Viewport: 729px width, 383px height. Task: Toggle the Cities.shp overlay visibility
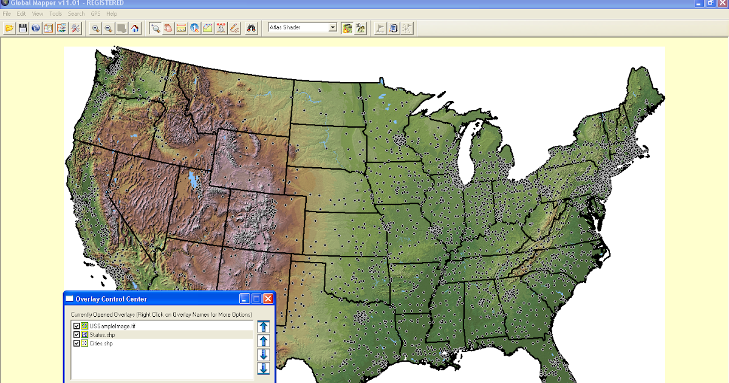tap(76, 343)
